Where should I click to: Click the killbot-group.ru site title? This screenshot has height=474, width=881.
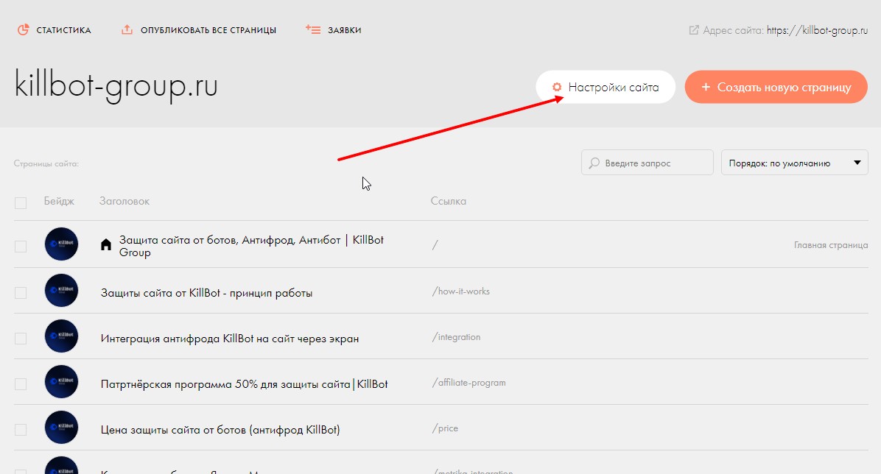click(x=116, y=86)
